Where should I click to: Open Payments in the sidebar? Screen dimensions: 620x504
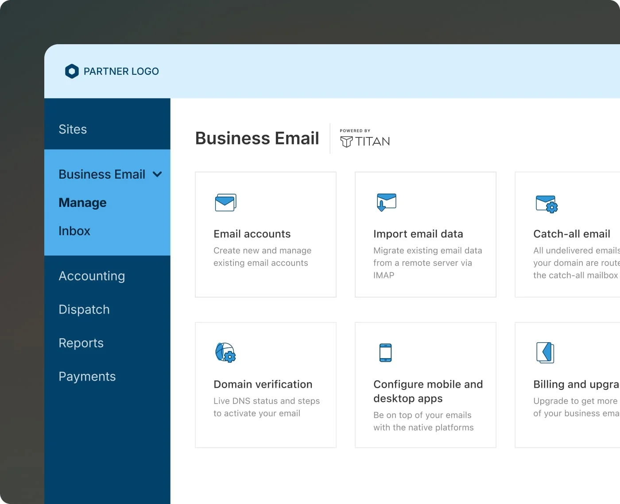[x=87, y=377]
